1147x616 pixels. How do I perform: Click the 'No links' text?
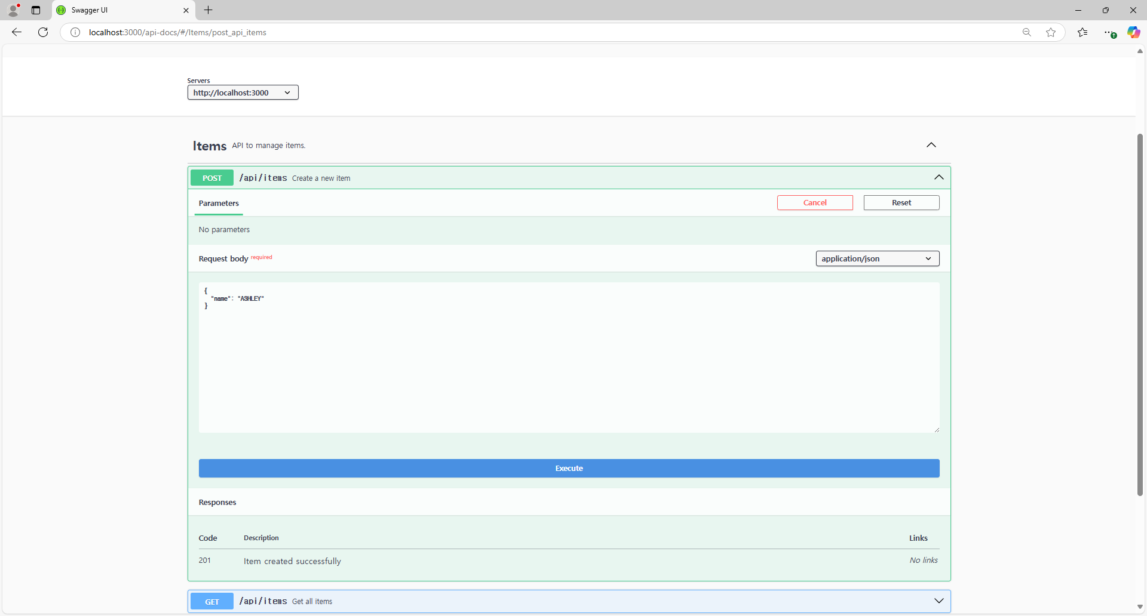(x=924, y=560)
